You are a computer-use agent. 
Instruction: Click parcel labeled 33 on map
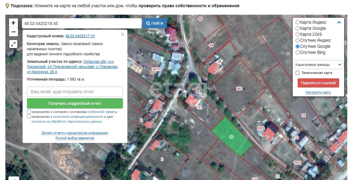click(297, 137)
